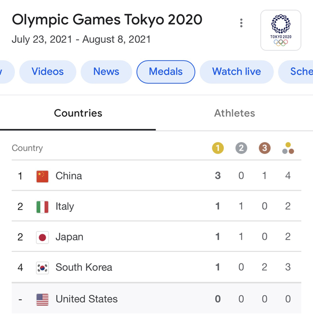Viewport: 313px width, 327px height.
Task: Click the China flag icon
Action: (x=42, y=176)
